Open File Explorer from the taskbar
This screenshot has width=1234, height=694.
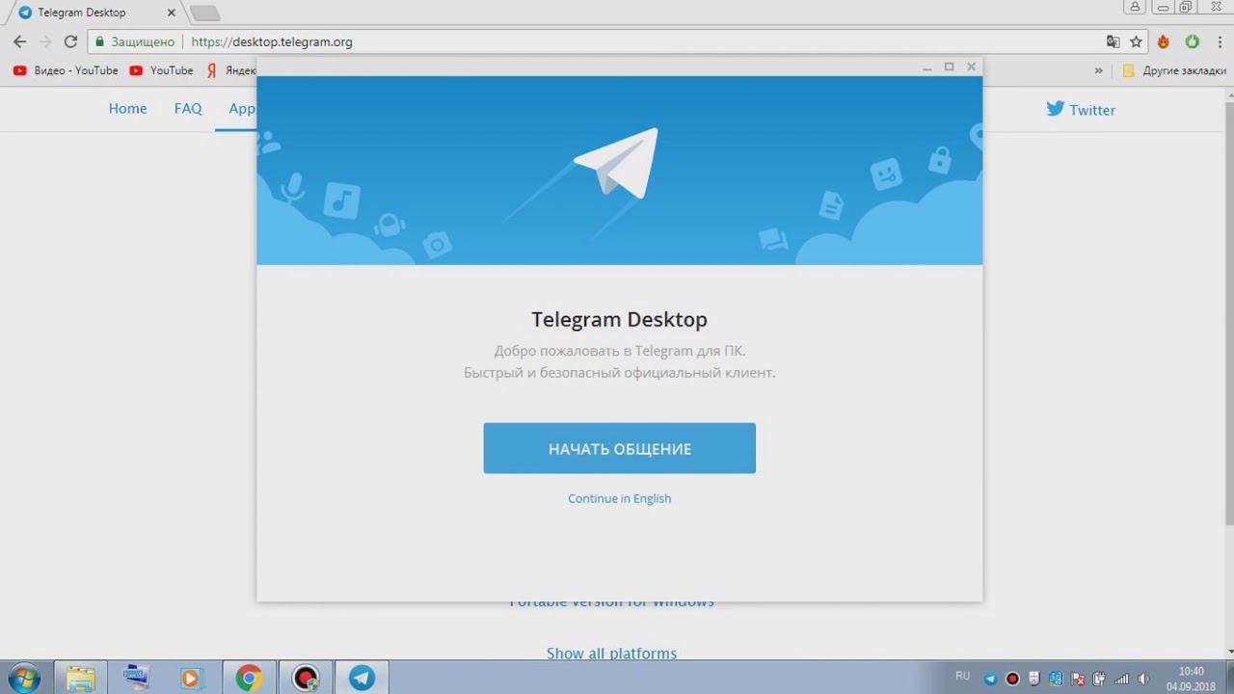tap(81, 678)
